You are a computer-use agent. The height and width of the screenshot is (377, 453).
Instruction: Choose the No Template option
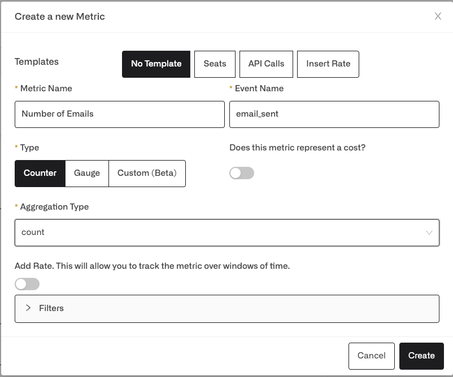(x=156, y=64)
